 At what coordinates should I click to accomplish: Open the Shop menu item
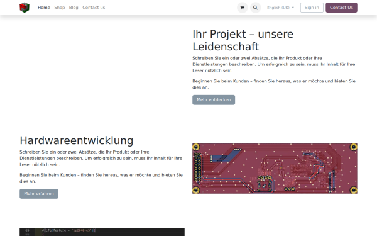[60, 8]
